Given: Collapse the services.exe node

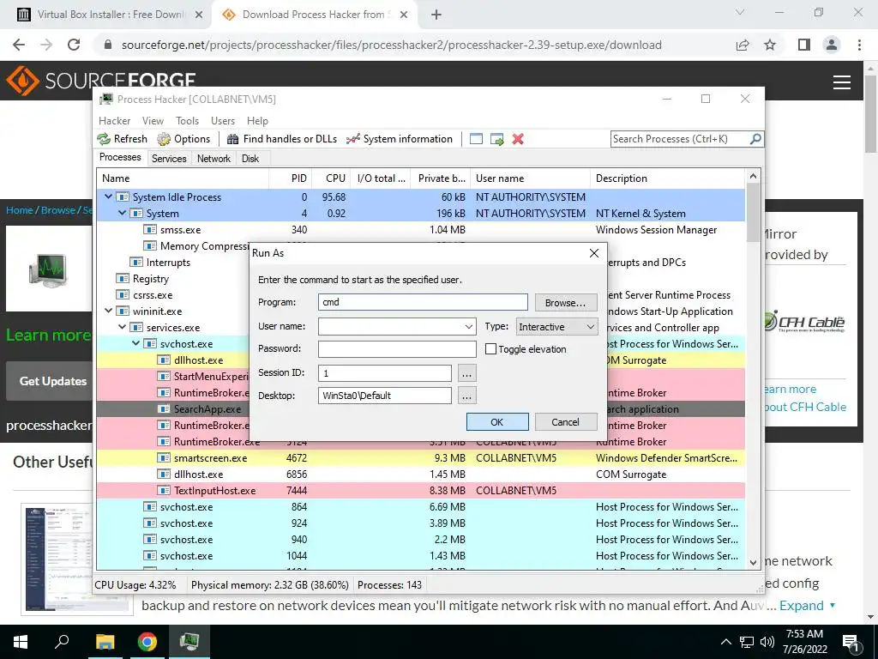Looking at the screenshot, I should point(122,327).
